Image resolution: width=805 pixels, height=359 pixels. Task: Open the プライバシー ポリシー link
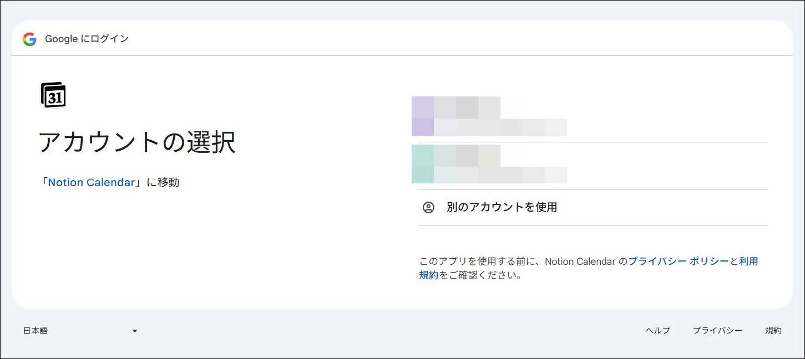point(678,261)
